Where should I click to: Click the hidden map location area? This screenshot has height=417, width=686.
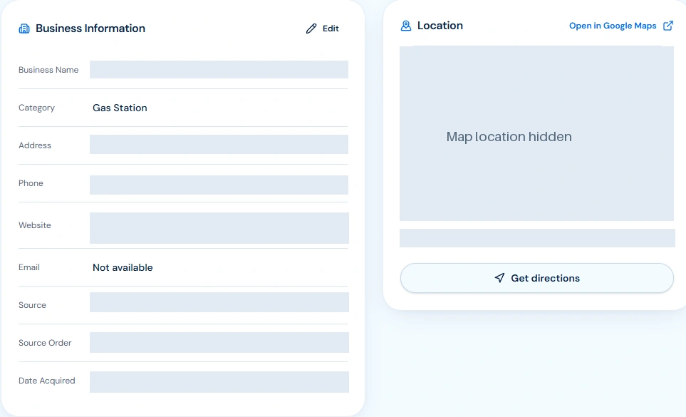(x=536, y=133)
